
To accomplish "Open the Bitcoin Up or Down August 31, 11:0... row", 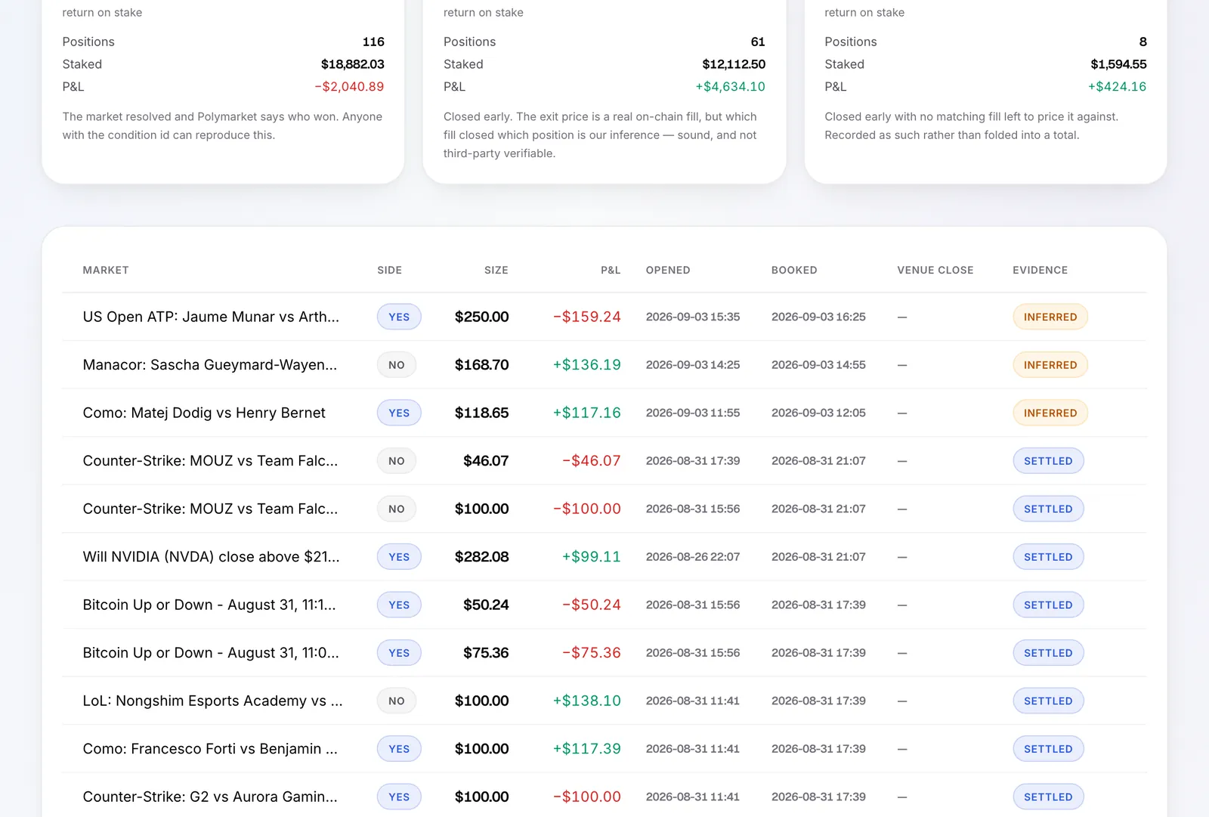I will pos(604,653).
